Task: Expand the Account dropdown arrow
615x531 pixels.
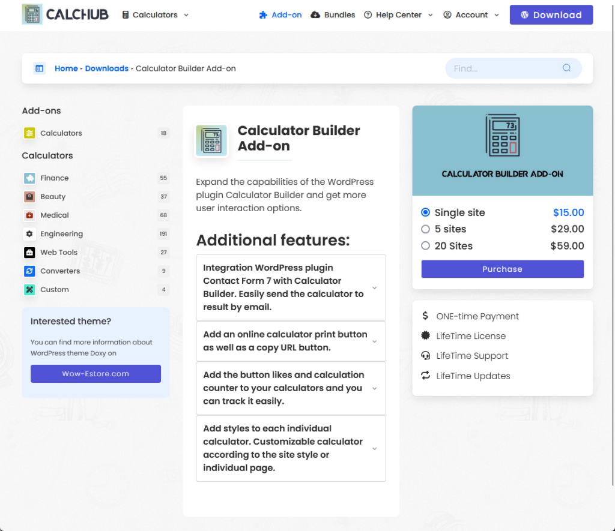Action: pos(497,15)
